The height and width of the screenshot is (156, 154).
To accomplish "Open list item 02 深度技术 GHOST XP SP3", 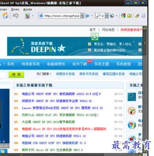I will [57, 101].
